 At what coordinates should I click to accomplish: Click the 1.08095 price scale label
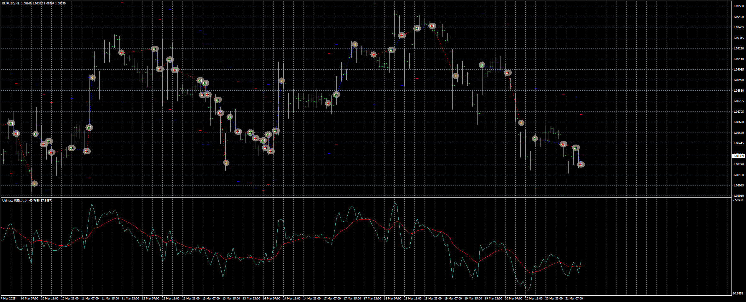[x=739, y=185]
